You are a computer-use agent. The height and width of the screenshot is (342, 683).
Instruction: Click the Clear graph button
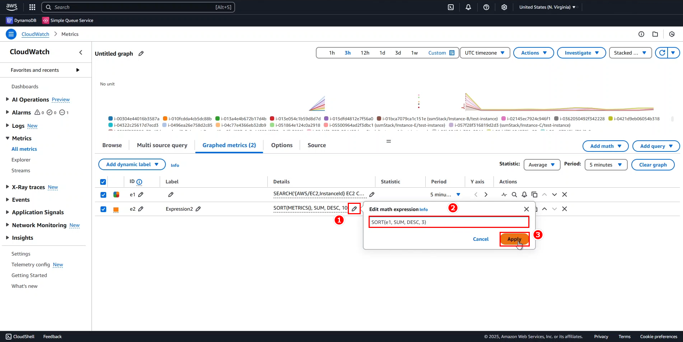[653, 165]
